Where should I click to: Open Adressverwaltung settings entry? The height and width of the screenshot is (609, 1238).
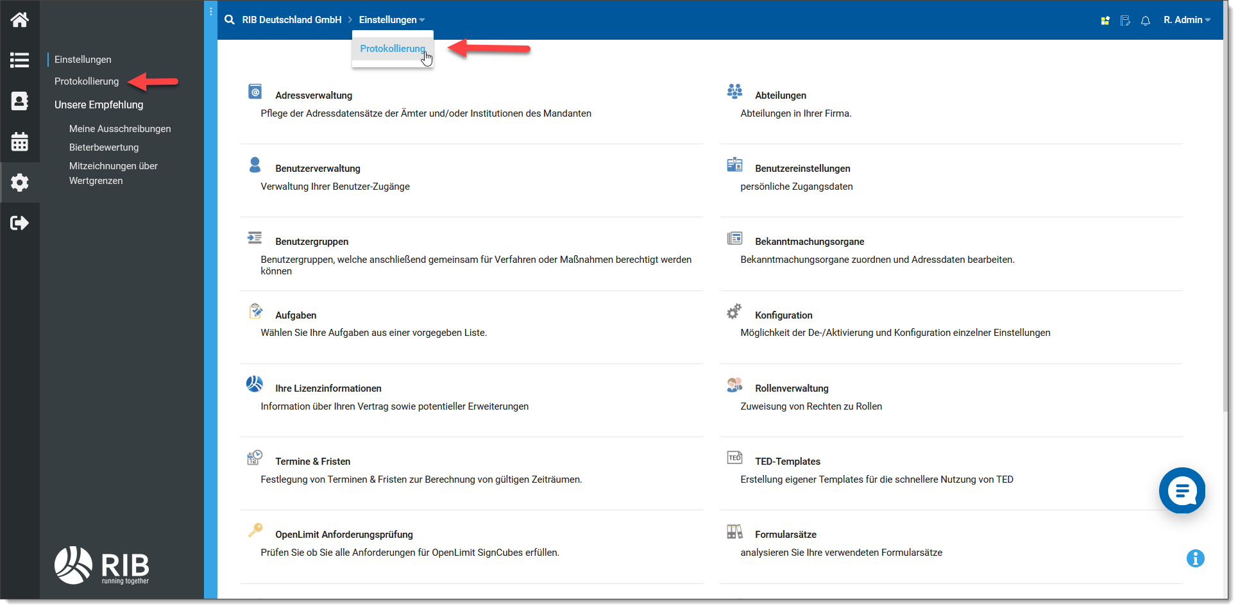tap(314, 96)
